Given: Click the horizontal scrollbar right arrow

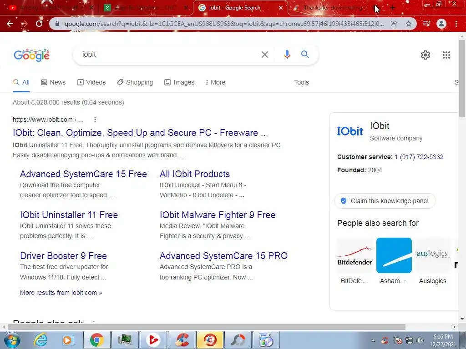Looking at the screenshot, I should coord(455,327).
